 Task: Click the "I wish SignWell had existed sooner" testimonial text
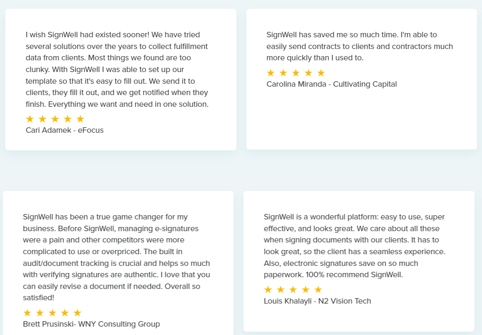tap(117, 70)
